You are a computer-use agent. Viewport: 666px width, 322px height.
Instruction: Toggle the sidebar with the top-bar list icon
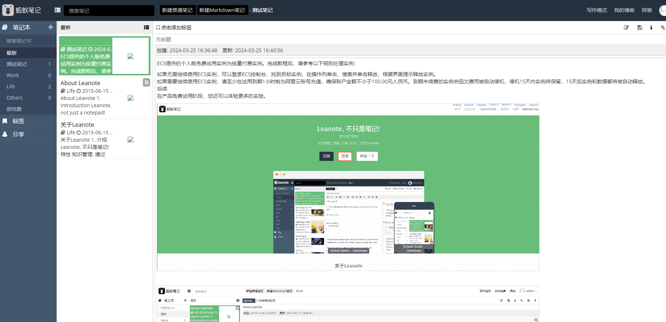point(57,10)
